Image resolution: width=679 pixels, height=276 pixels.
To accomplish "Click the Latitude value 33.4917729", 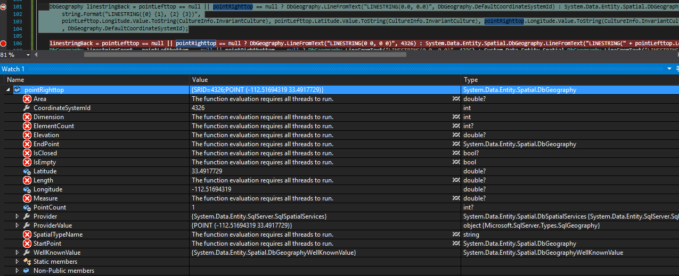I will (207, 171).
